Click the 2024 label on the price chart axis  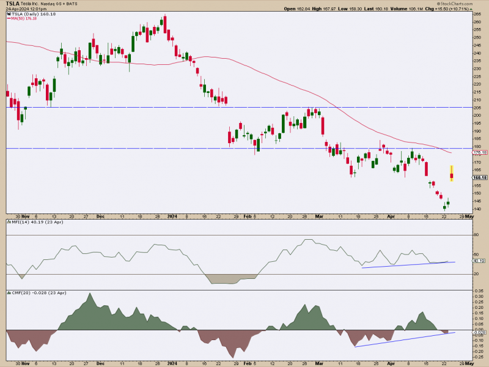point(172,217)
